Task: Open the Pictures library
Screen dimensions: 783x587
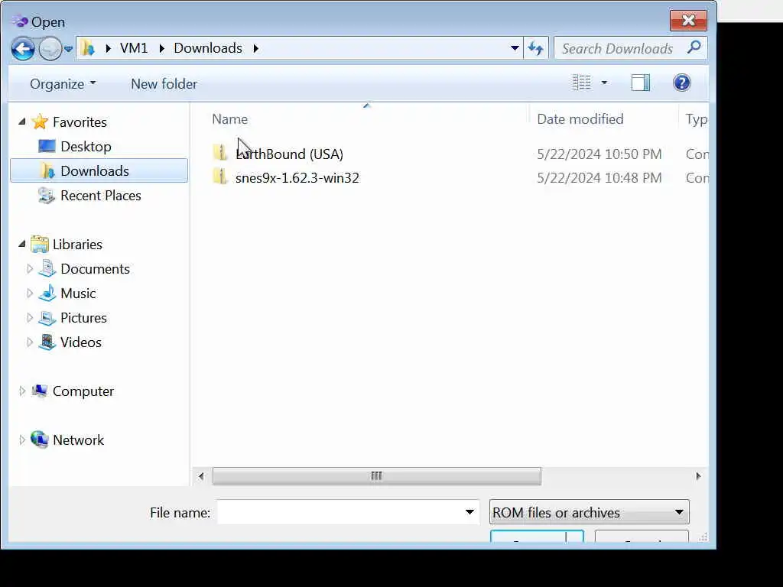Action: click(x=73, y=317)
